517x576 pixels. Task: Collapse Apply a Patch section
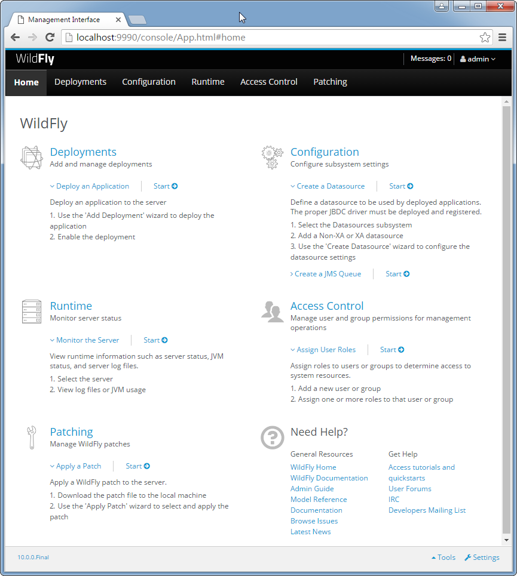pyautogui.click(x=75, y=466)
